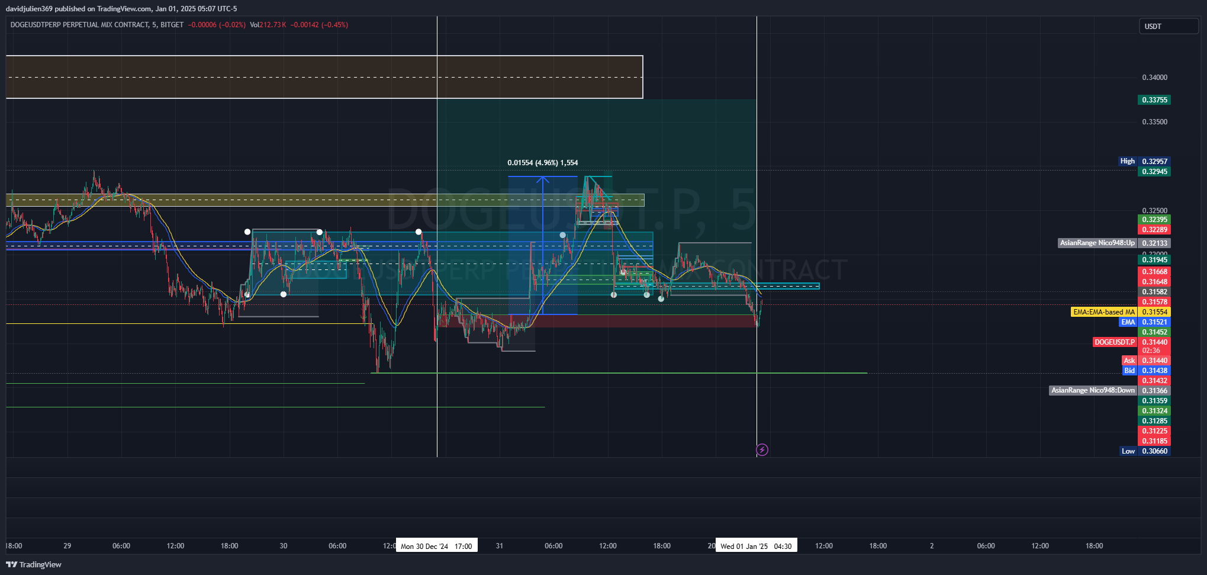This screenshot has width=1207, height=575.
Task: Click the -0.00006 (-0.02%) change value
Action: 217,25
